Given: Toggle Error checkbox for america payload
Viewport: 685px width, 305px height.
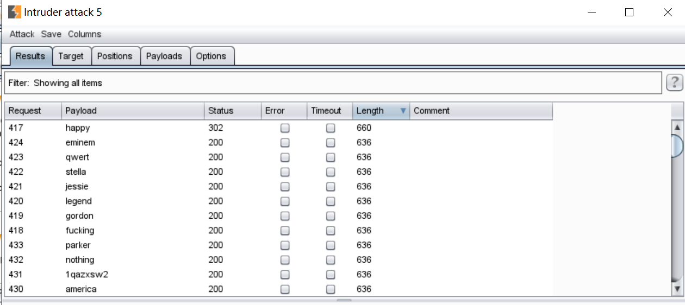Looking at the screenshot, I should [285, 289].
